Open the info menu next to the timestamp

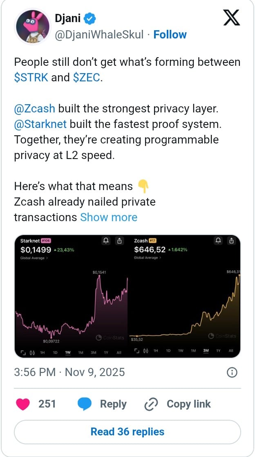pos(232,372)
